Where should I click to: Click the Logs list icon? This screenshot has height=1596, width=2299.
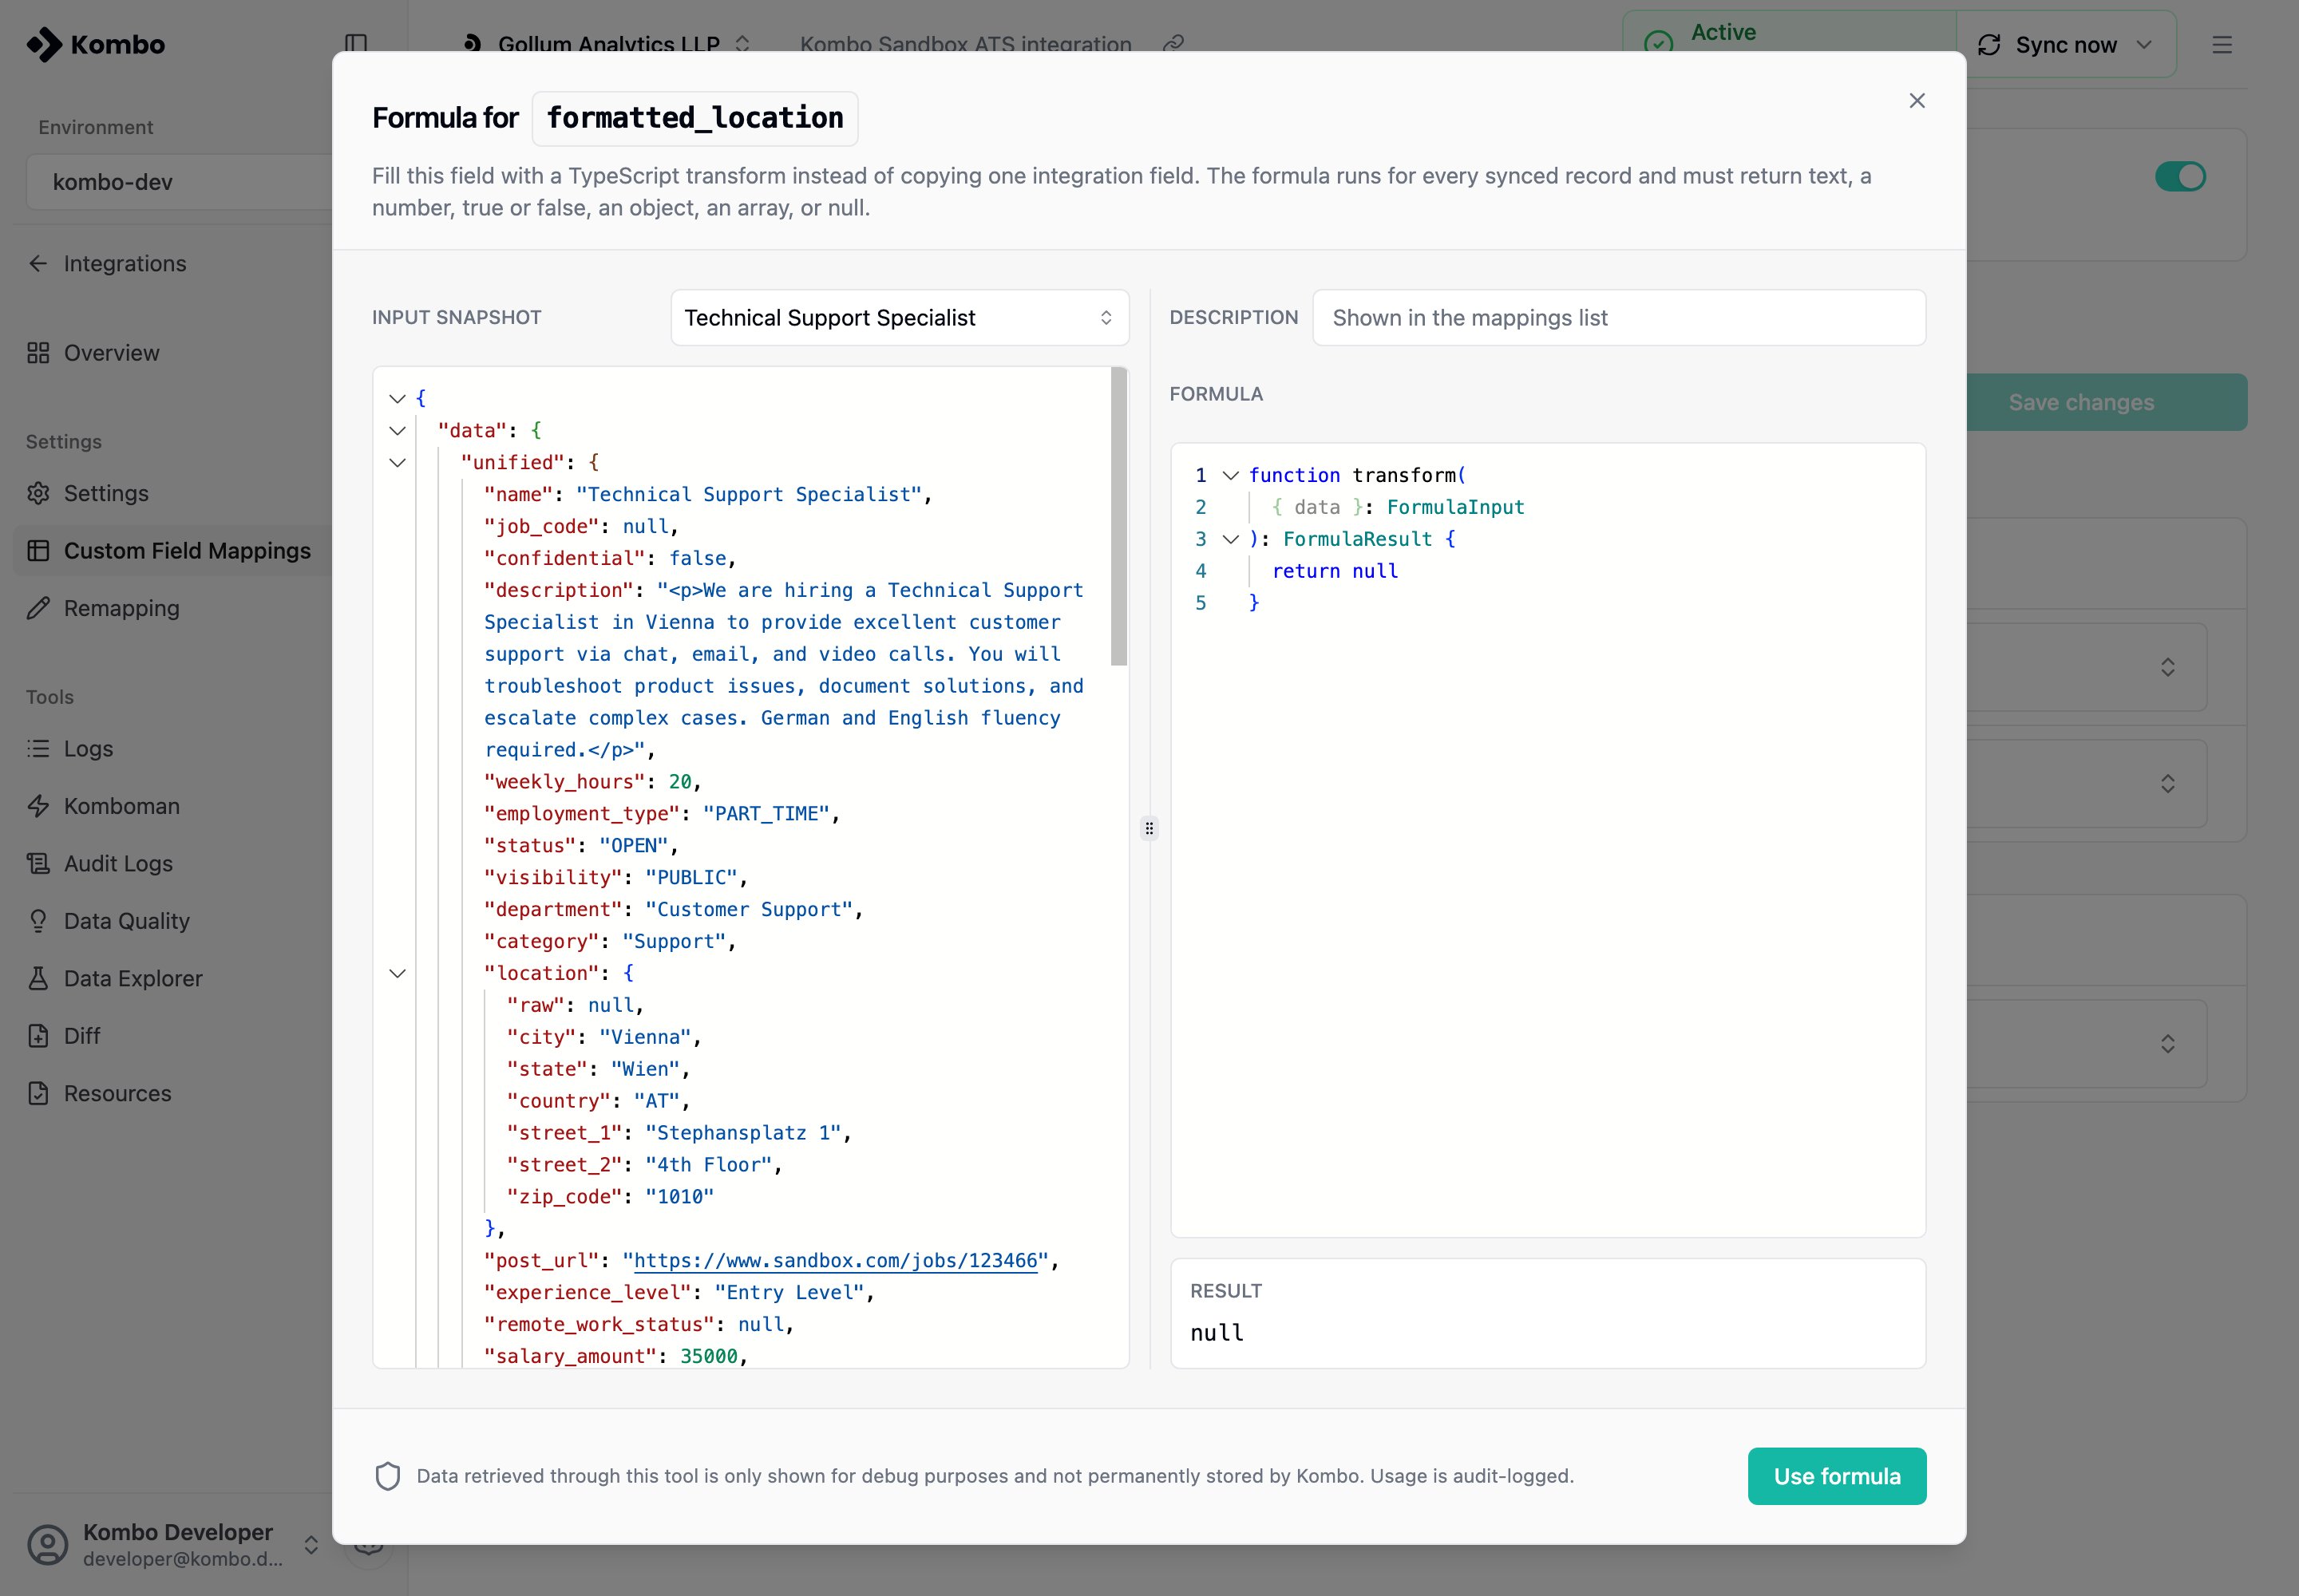pos(38,748)
